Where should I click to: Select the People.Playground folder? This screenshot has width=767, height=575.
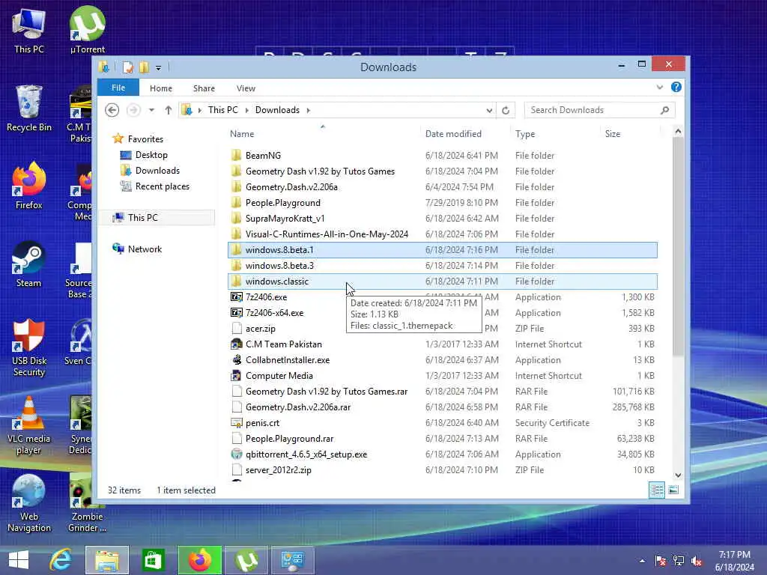[x=442, y=202]
